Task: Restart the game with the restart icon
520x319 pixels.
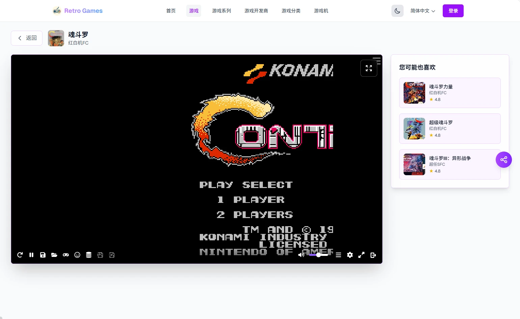Action: pos(20,255)
